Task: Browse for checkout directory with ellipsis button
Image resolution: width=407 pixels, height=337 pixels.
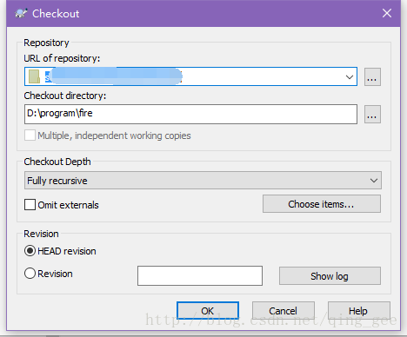Action: [372, 115]
